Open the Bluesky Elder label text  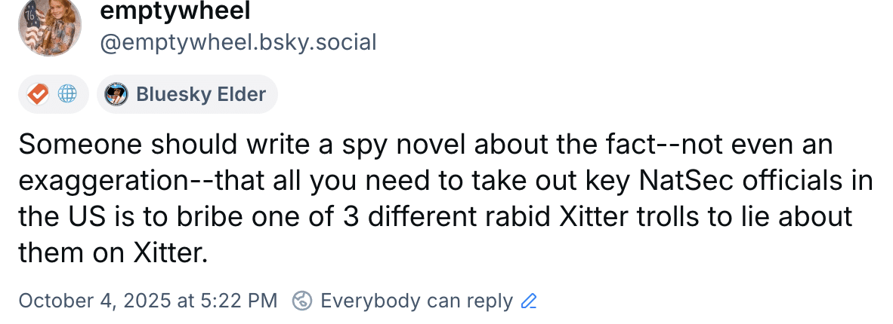[201, 94]
